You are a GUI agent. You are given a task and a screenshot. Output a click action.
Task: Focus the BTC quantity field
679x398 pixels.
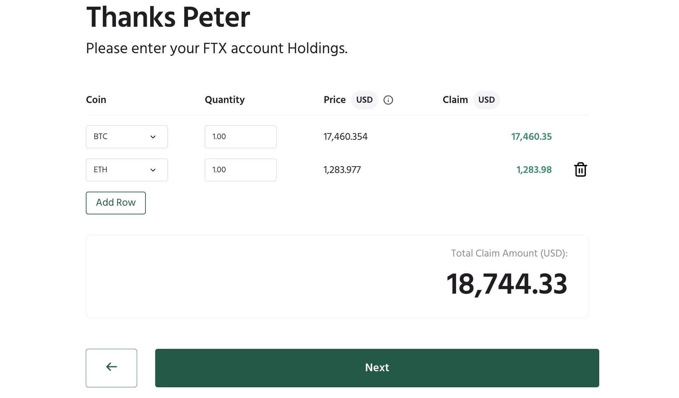click(x=240, y=137)
